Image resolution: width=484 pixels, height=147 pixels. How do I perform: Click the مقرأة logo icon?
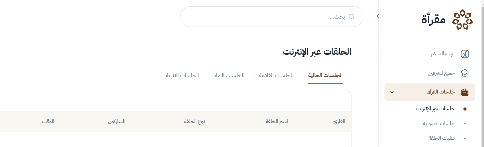pyautogui.click(x=462, y=20)
